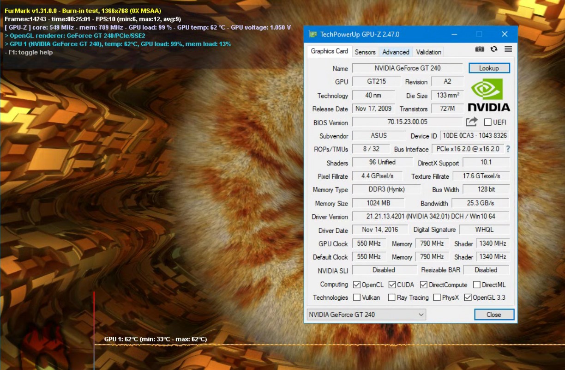Click the Bus Interface question mark icon
This screenshot has width=565, height=370.
tap(508, 149)
